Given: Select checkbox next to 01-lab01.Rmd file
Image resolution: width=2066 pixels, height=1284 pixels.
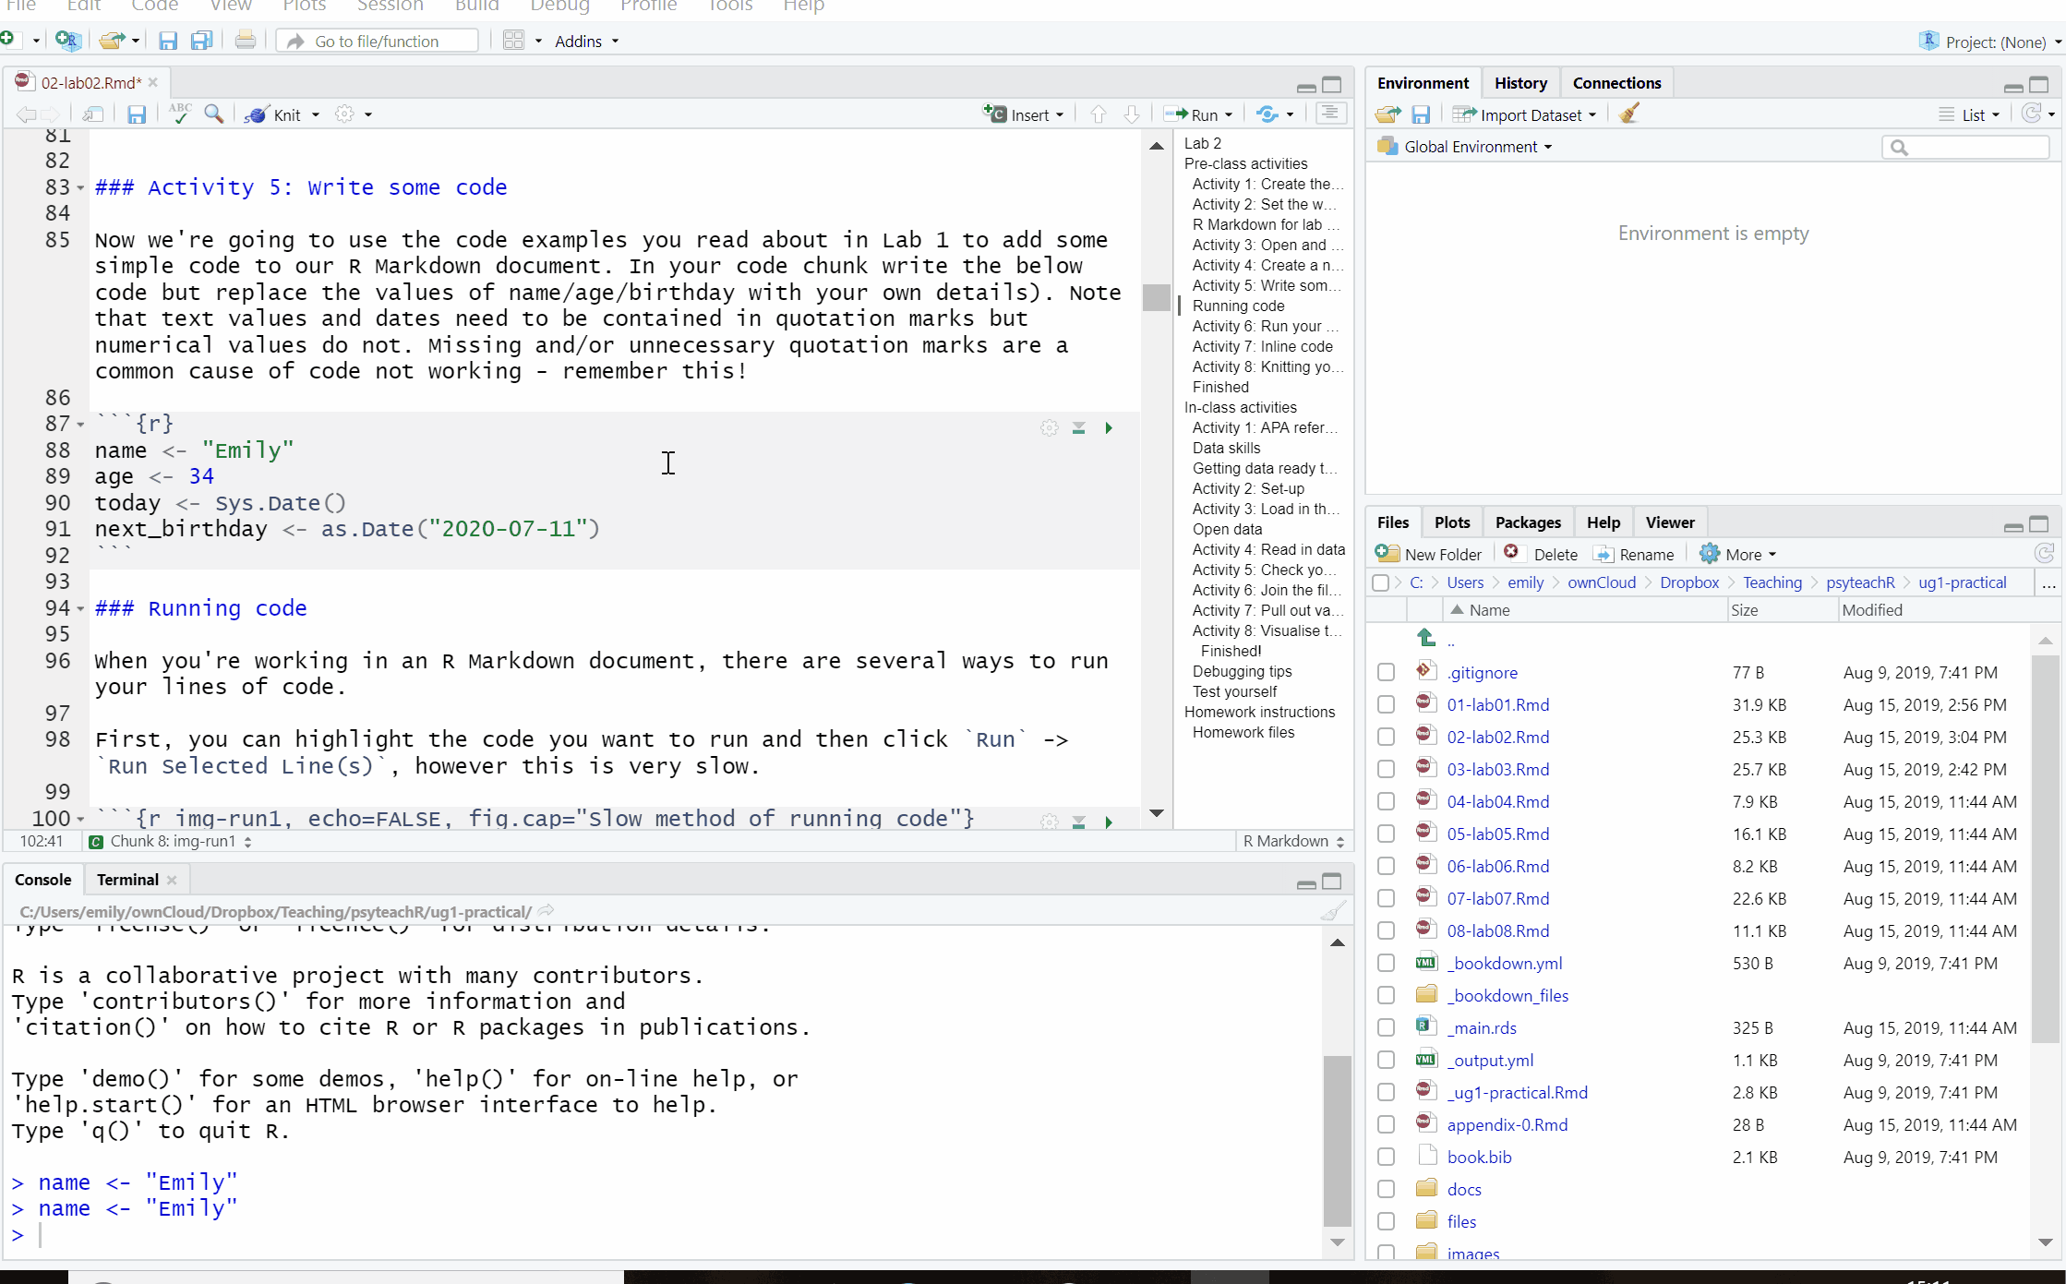Looking at the screenshot, I should click(1384, 704).
